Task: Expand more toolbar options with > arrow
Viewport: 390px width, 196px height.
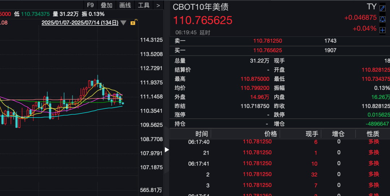Action: [x=158, y=5]
